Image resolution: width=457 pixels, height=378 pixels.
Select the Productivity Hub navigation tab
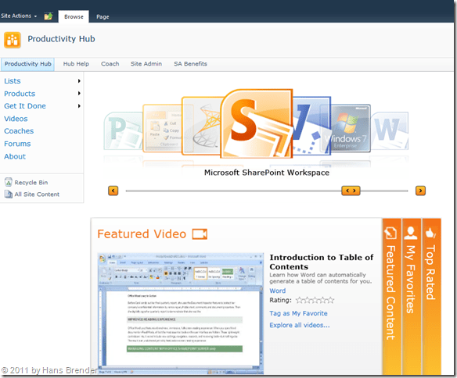27,64
